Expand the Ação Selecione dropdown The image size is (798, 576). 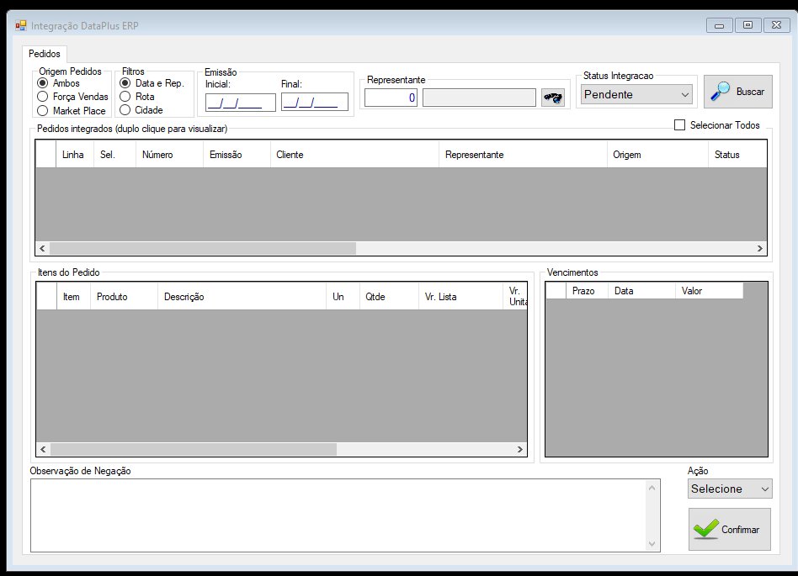[x=729, y=489]
